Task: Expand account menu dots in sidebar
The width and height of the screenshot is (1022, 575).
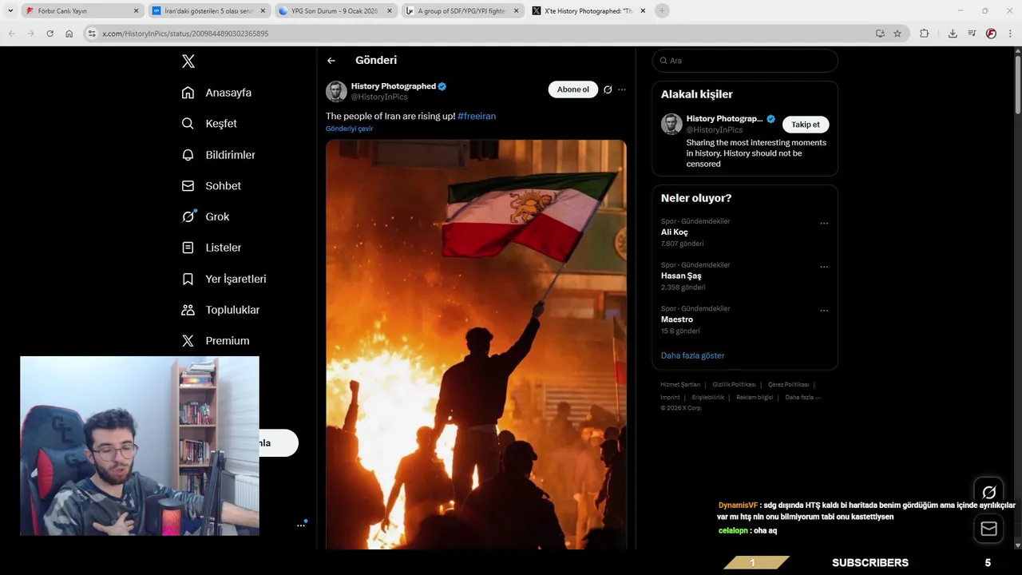Action: click(301, 525)
